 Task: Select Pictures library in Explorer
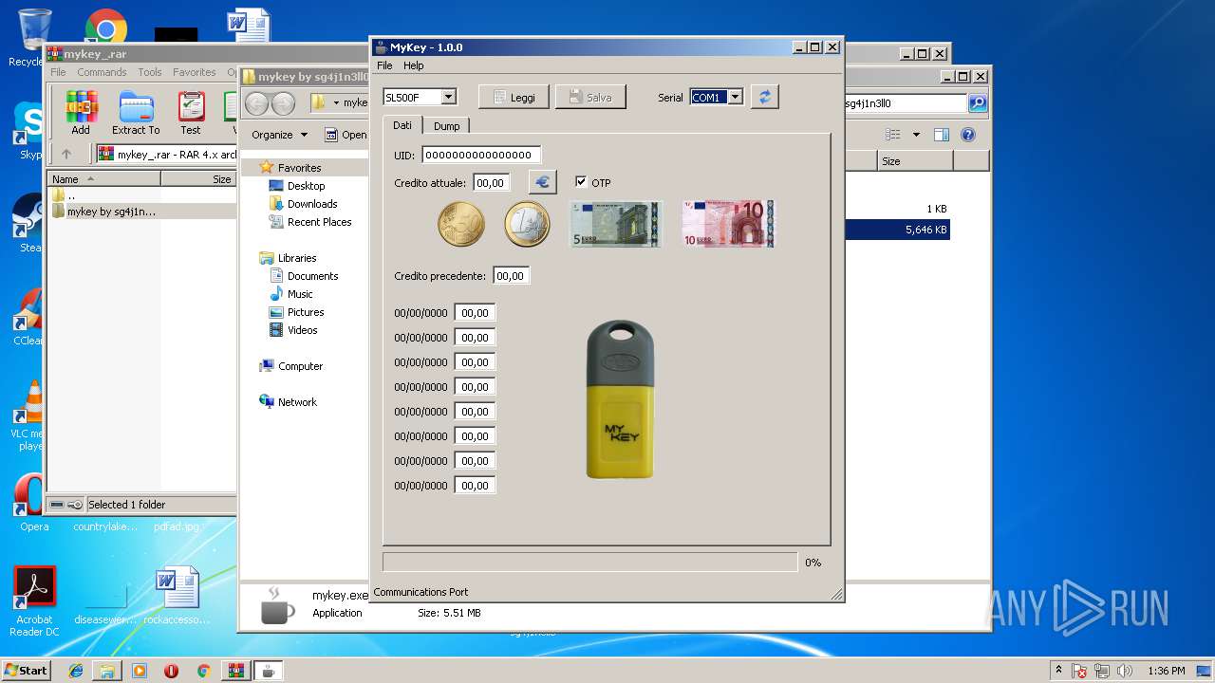coord(306,312)
